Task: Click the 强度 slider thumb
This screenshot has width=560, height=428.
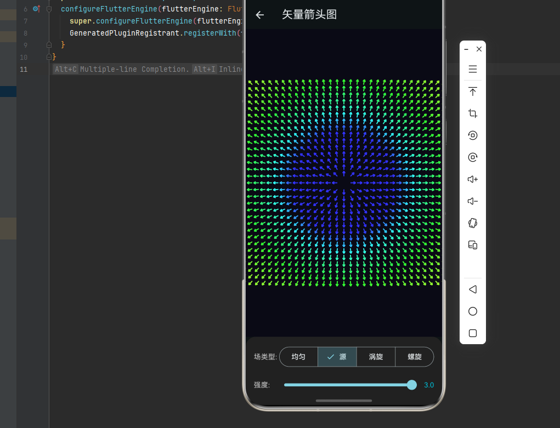Action: coord(411,385)
